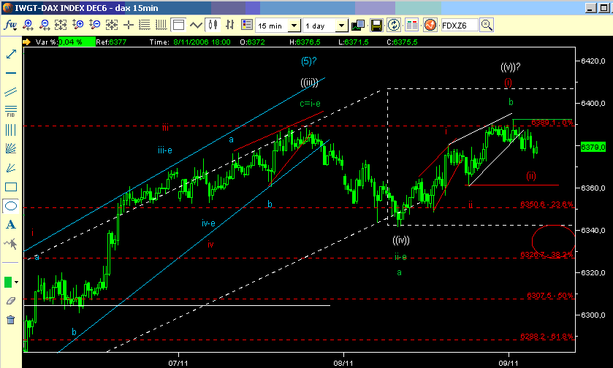Switch to line chart style
This screenshot has height=368, width=613.
point(196,26)
